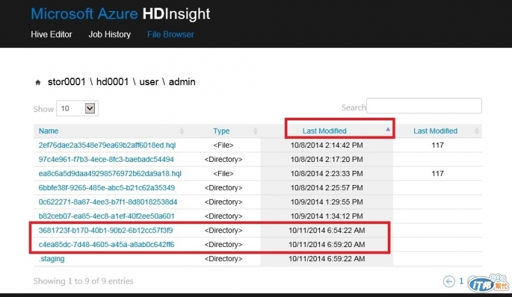Open directory c4ea85dc-7d48-4605-a45a-a8ab0c642ff6
Image resolution: width=512 pixels, height=297 pixels.
106,245
